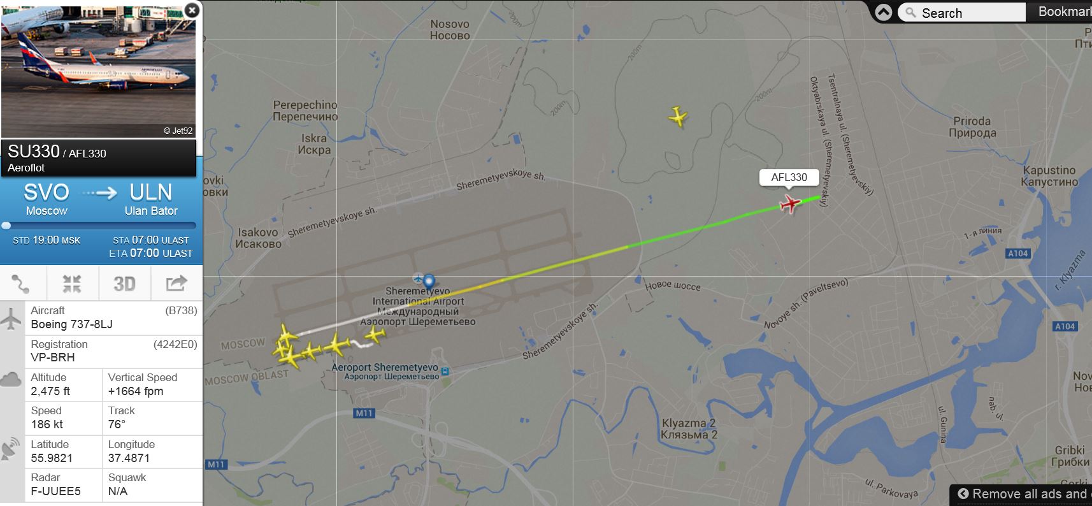Click the share flight icon

(x=176, y=284)
